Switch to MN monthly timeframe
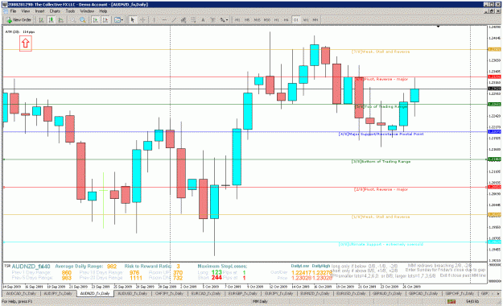The image size is (503, 306). tap(315, 20)
